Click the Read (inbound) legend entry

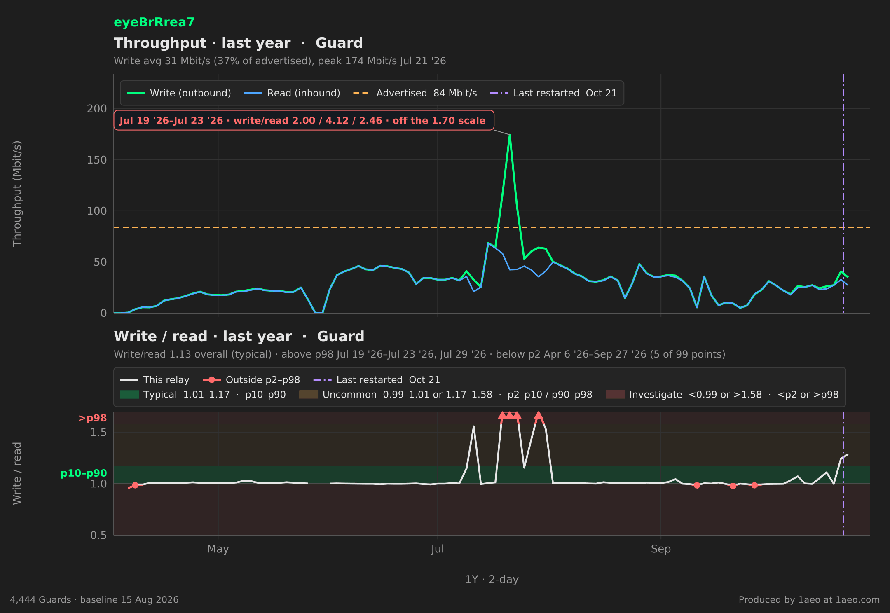[292, 93]
